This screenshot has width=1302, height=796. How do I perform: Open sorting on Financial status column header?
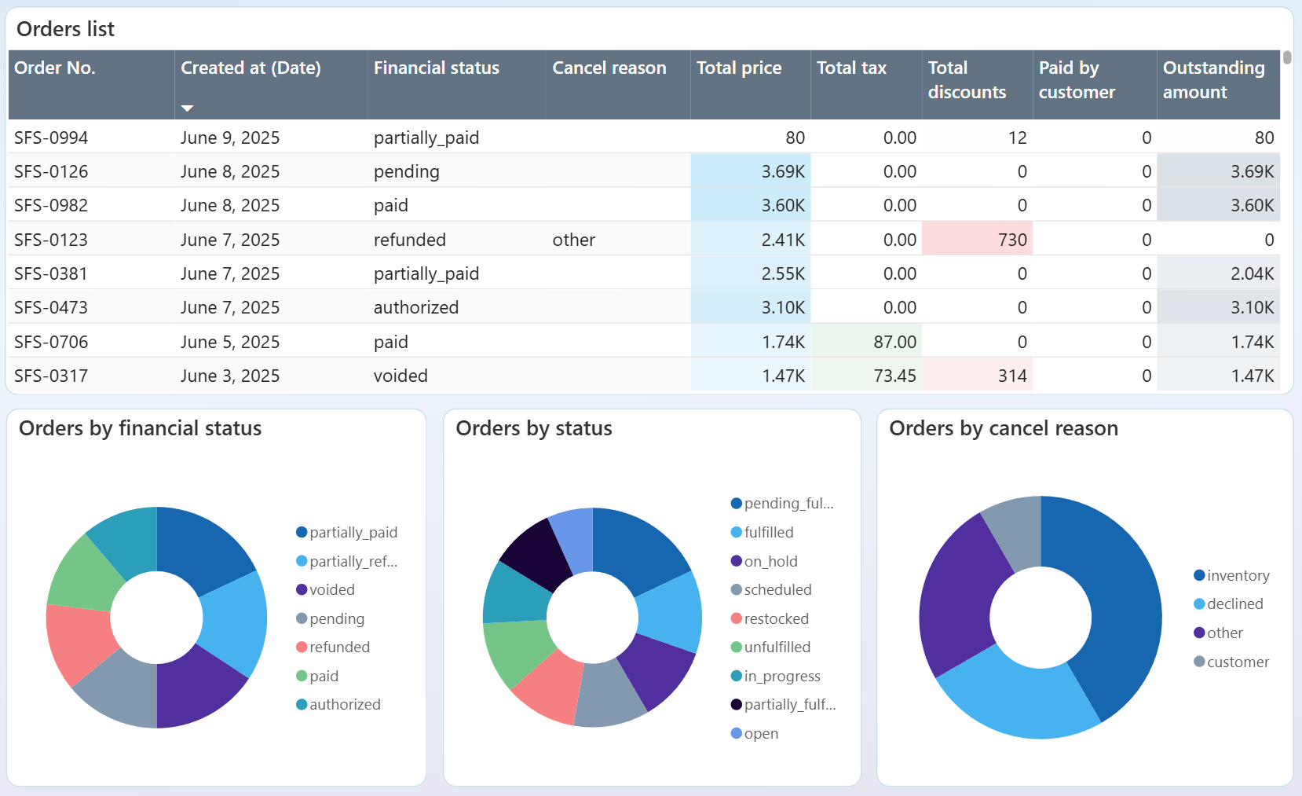point(437,68)
